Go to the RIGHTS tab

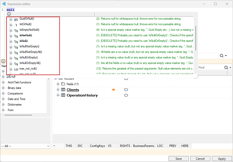click(125, 146)
